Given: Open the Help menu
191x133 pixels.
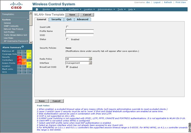Looking at the screenshot, I should pyautogui.click(x=131, y=9).
